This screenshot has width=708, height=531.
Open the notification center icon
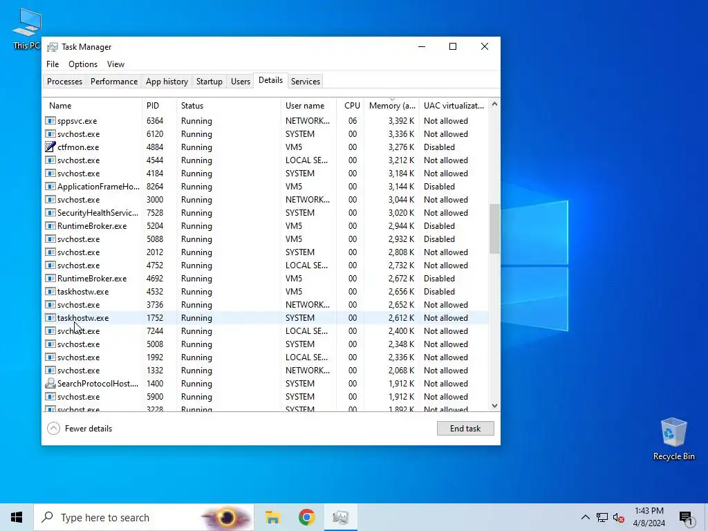point(685,519)
